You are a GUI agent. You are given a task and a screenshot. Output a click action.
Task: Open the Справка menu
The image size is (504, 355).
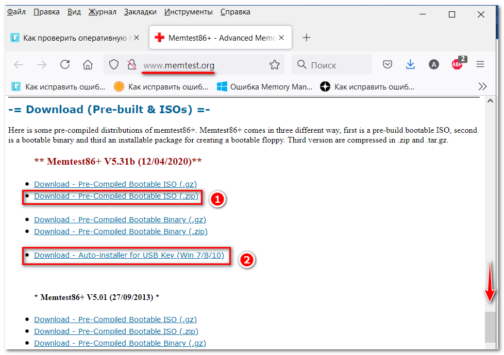236,12
